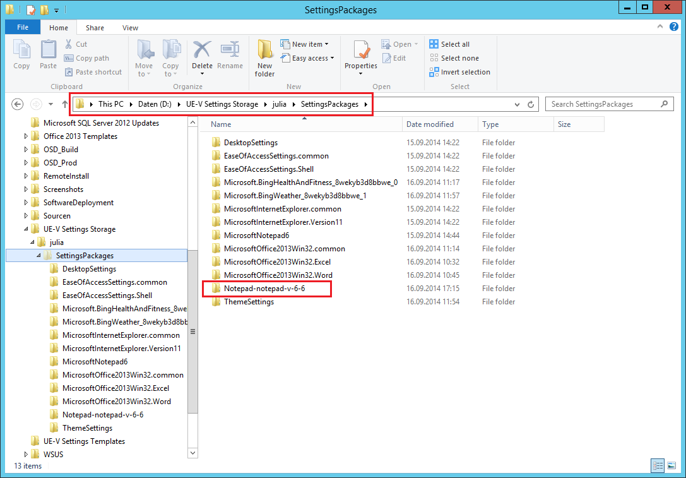Click 'Daten (D:)' in address bar

(x=155, y=104)
